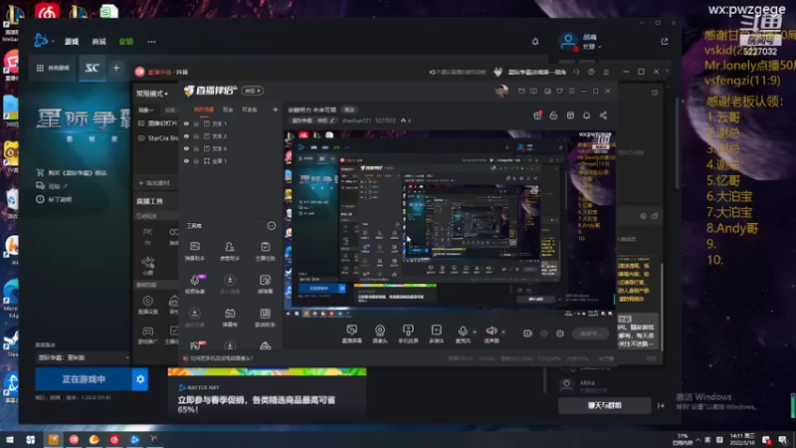The height and width of the screenshot is (448, 796).
Task: Open the 商城 tab in Battle.net
Action: tap(99, 42)
